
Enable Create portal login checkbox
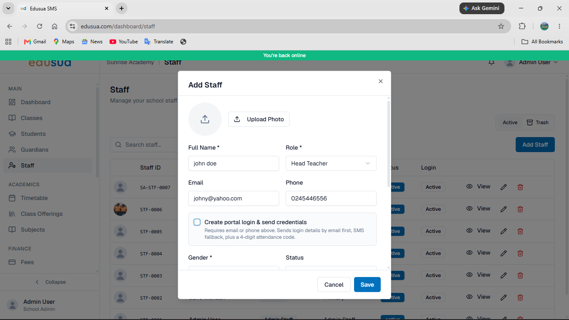[197, 222]
